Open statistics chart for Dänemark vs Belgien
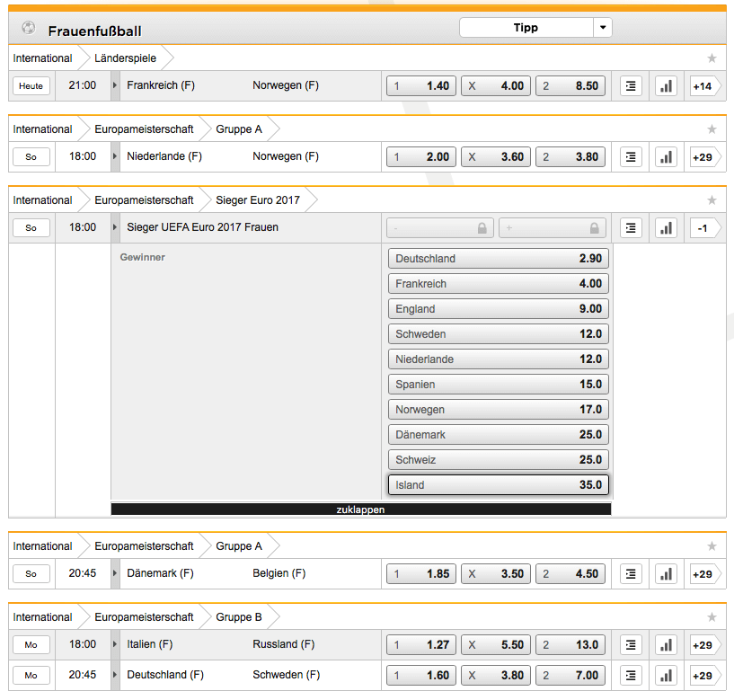 [666, 574]
